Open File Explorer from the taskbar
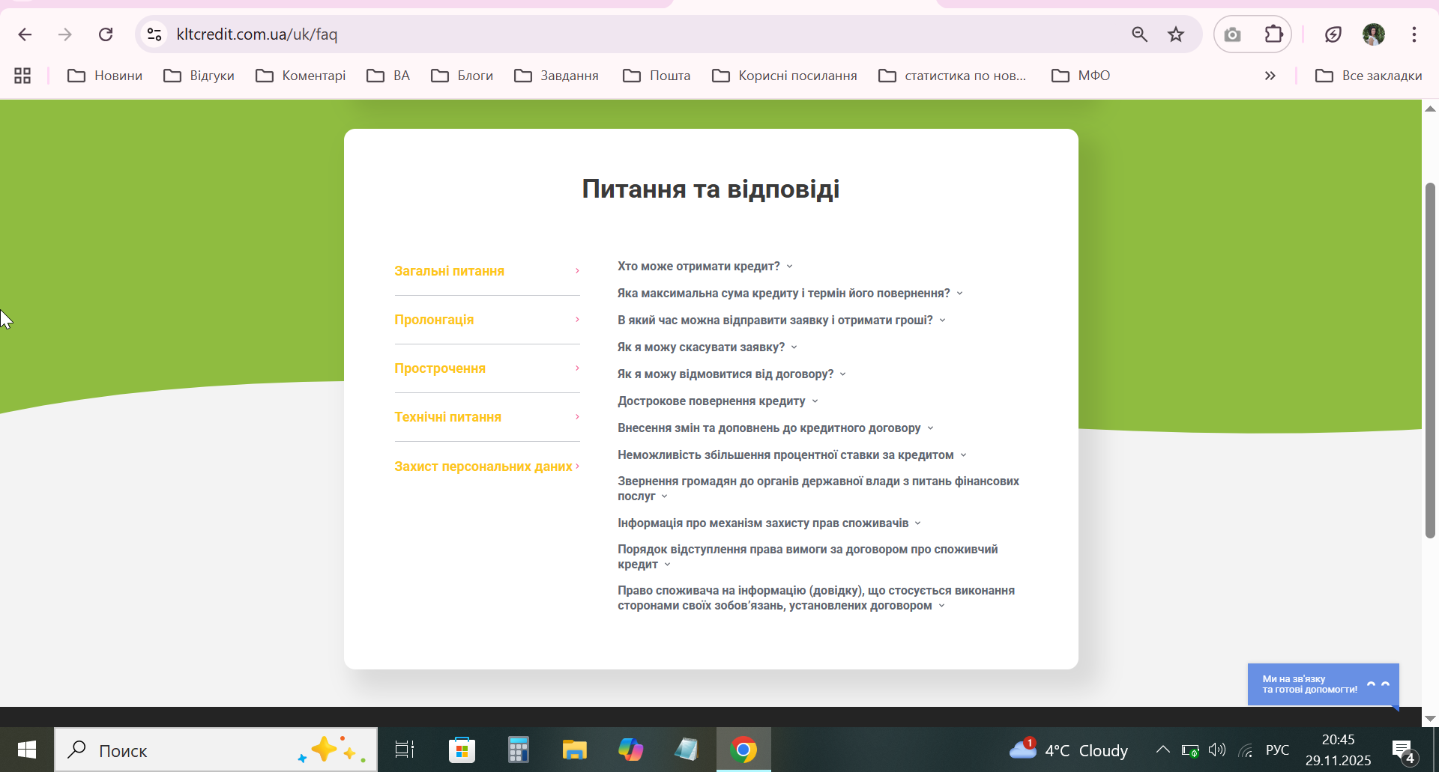The image size is (1439, 772). (x=574, y=750)
